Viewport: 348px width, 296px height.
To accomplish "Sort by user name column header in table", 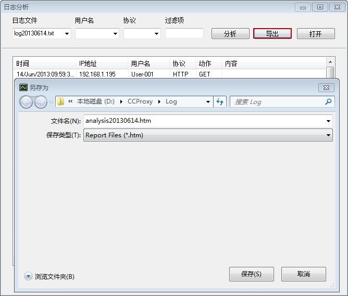I will (148, 63).
